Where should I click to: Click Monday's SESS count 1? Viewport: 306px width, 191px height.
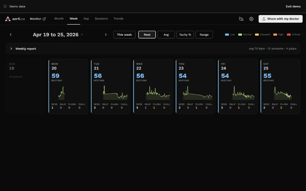click(x=52, y=108)
